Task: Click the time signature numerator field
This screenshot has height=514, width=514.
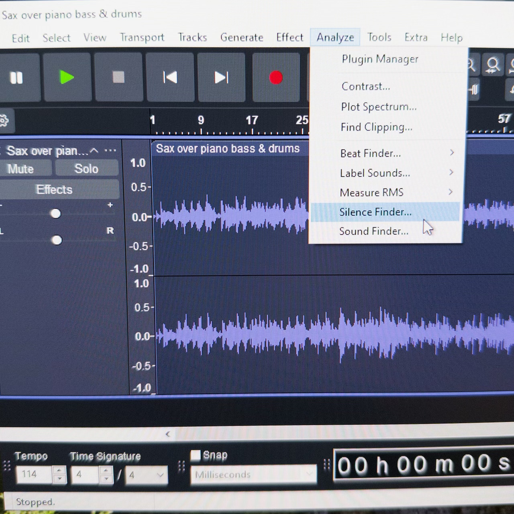Action: (84, 475)
